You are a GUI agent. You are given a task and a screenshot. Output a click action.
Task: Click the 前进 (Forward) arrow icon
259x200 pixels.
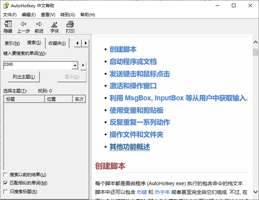(39, 25)
